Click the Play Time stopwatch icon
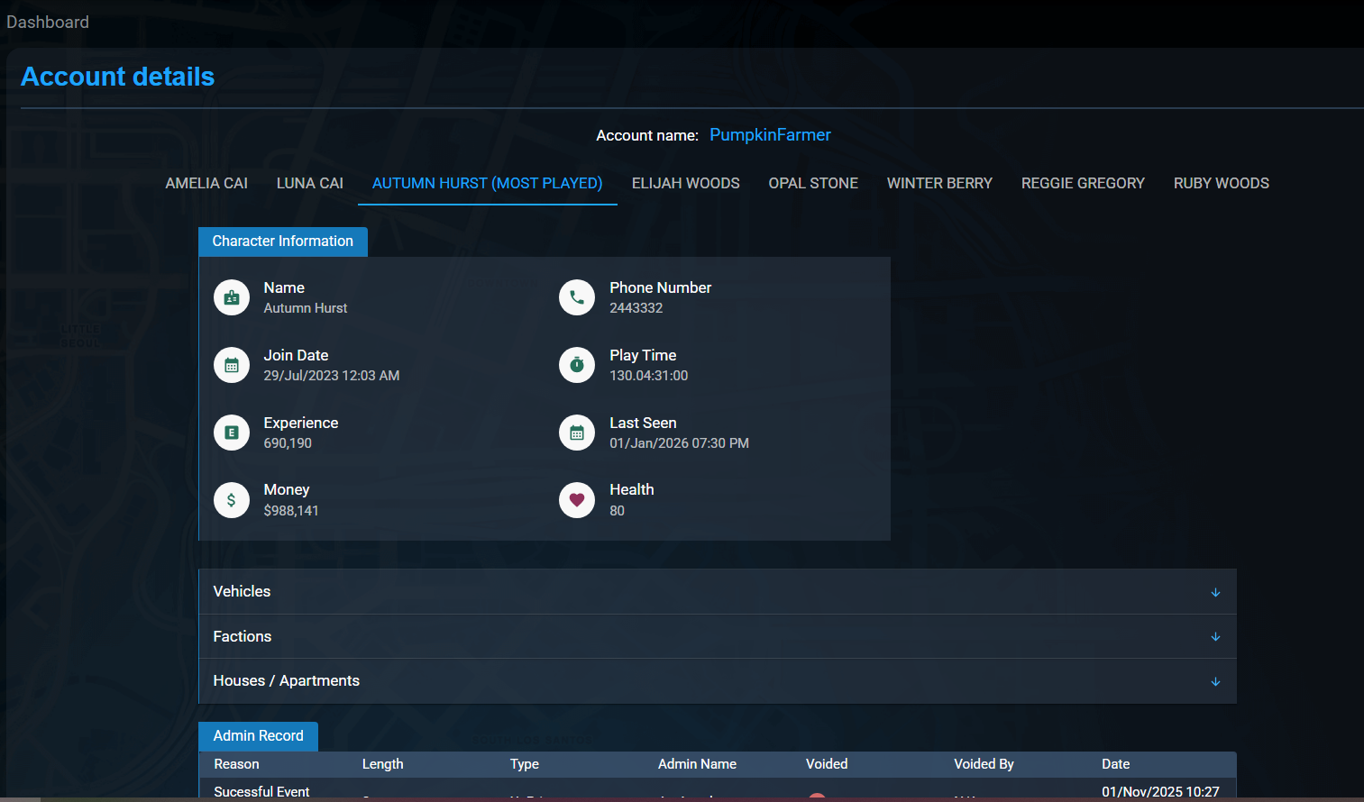This screenshot has width=1364, height=802. [577, 365]
